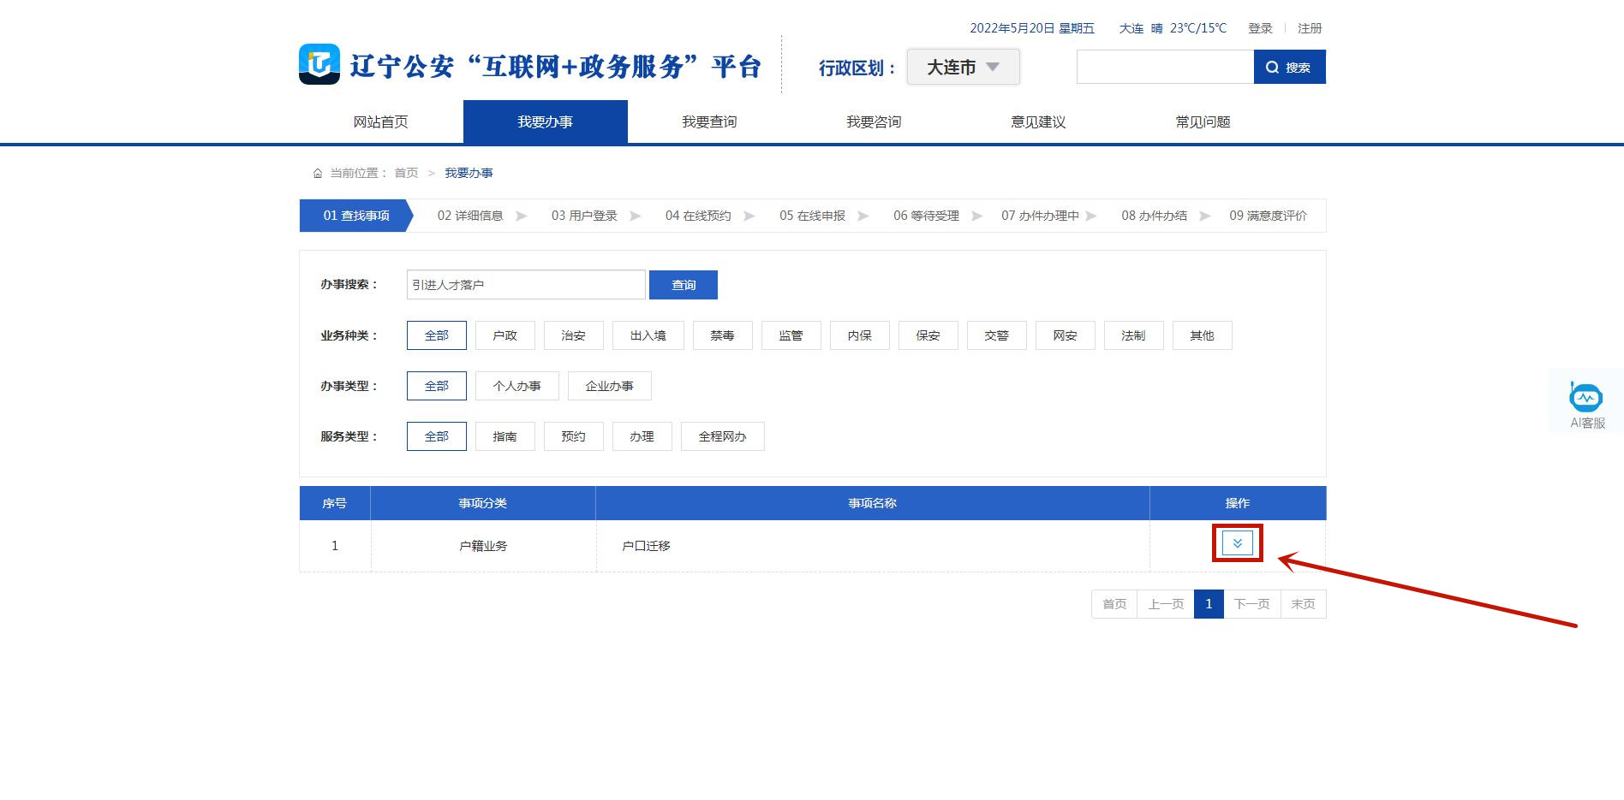Select 个人办事 service type filter
Image resolution: width=1624 pixels, height=800 pixels.
click(516, 386)
